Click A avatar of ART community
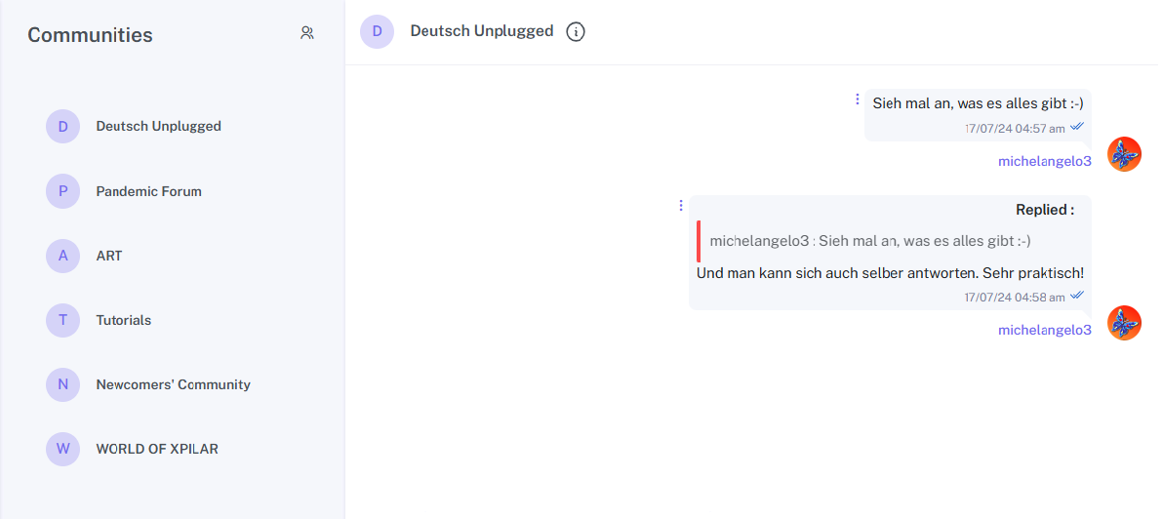The width and height of the screenshot is (1162, 519). point(63,256)
